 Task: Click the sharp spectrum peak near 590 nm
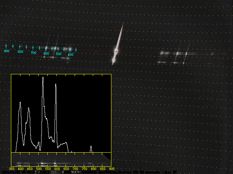click(x=56, y=84)
